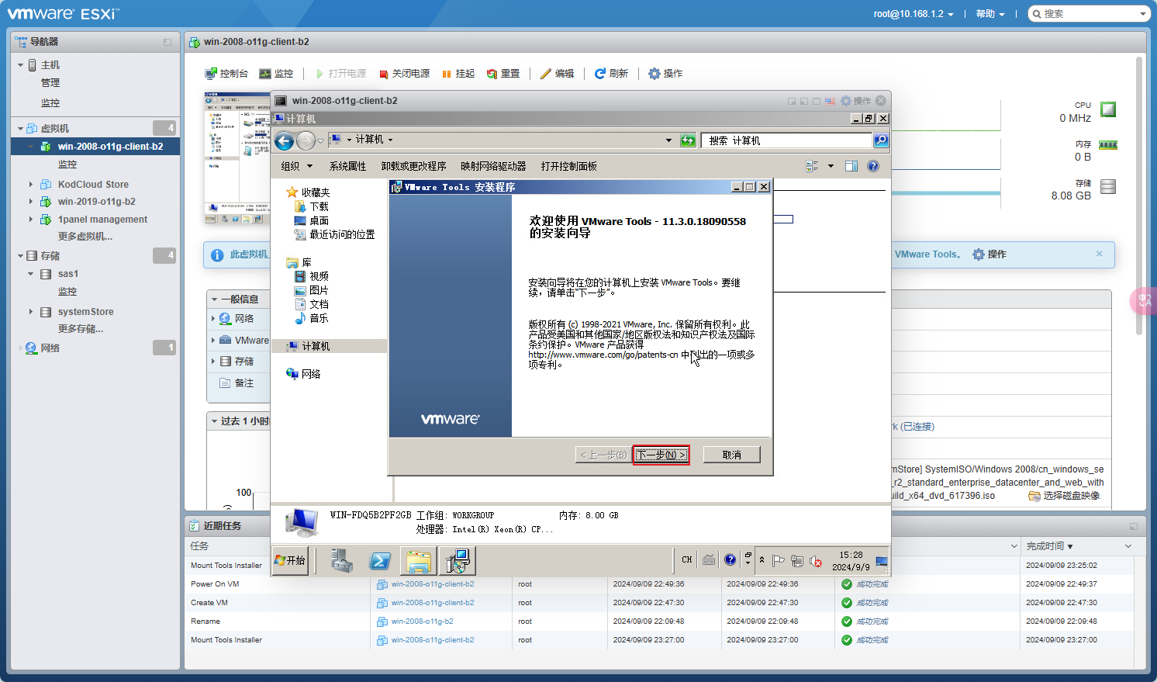
Task: Edit VM settings via 编辑
Action: (558, 74)
